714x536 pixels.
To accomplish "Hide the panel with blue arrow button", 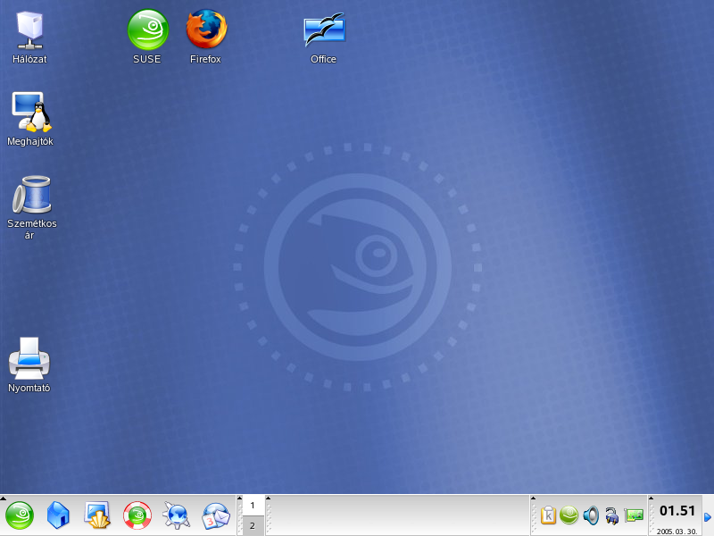I will coord(708,517).
